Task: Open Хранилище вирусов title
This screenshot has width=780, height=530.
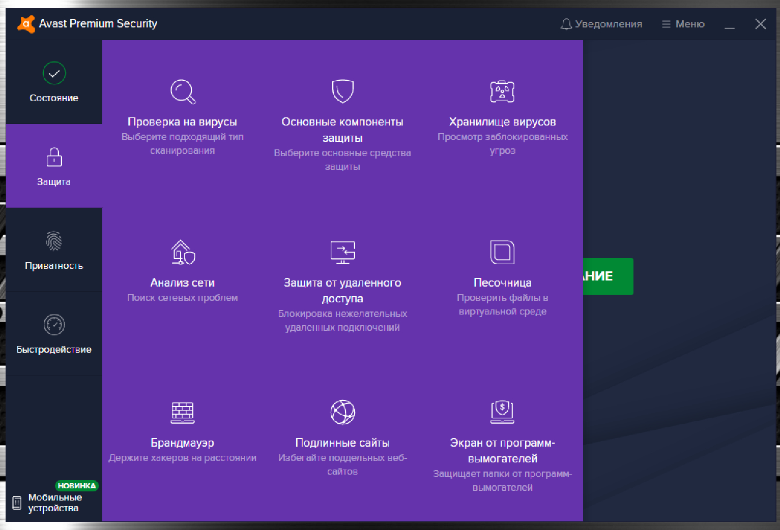Action: [502, 122]
